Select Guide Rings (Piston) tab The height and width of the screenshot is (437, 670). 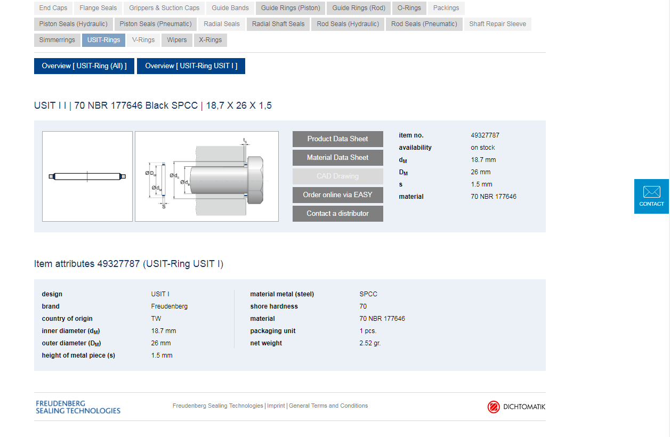(290, 8)
